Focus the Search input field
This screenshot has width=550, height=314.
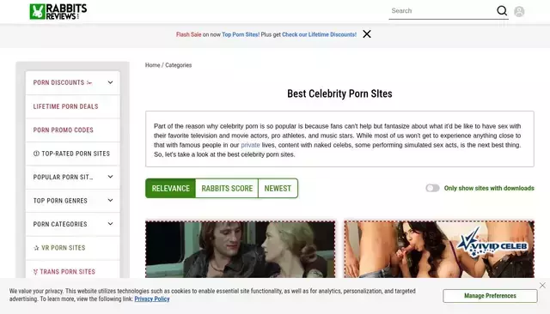tap(442, 11)
